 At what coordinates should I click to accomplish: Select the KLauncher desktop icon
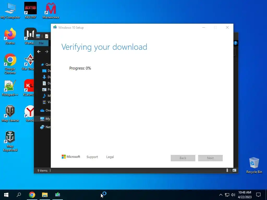click(x=29, y=88)
